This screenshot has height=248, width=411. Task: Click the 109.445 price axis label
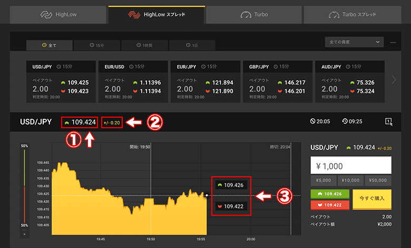point(43,163)
